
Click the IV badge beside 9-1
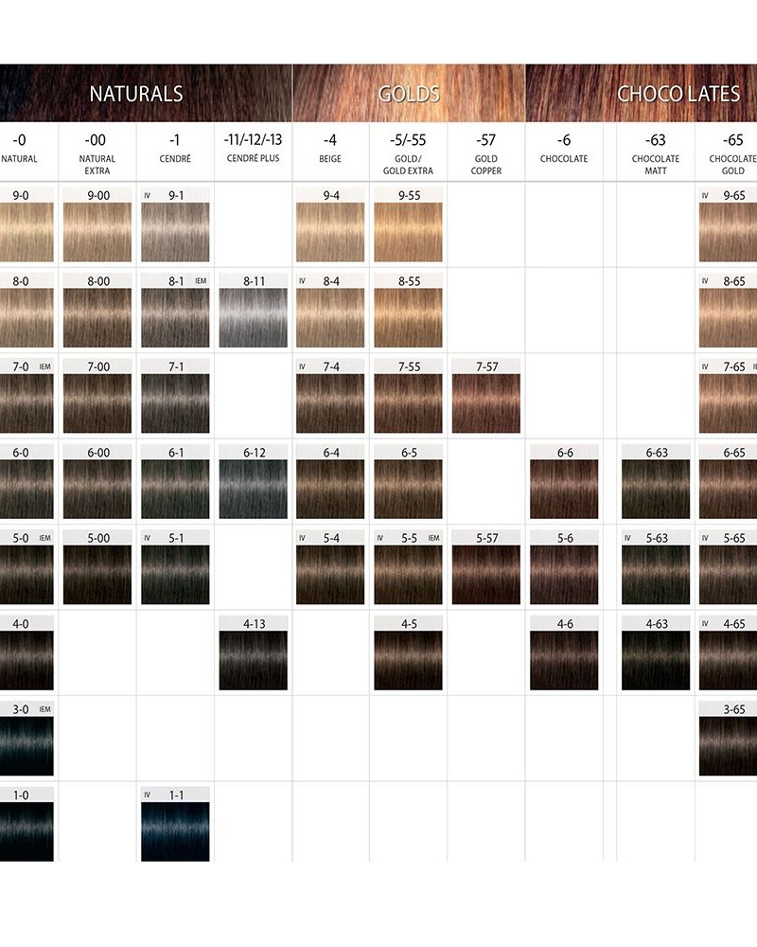click(148, 196)
